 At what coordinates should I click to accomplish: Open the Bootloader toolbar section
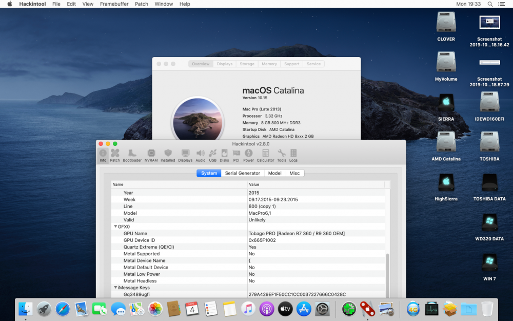132,155
